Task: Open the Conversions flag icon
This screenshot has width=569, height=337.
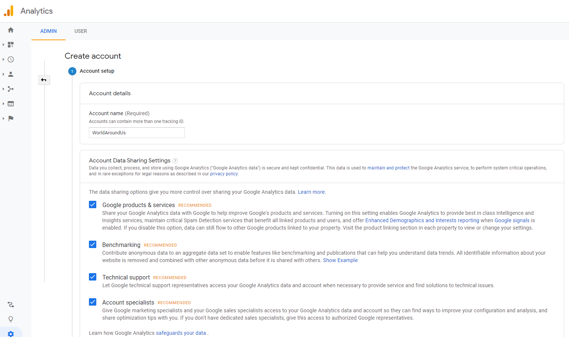Action: tap(11, 118)
